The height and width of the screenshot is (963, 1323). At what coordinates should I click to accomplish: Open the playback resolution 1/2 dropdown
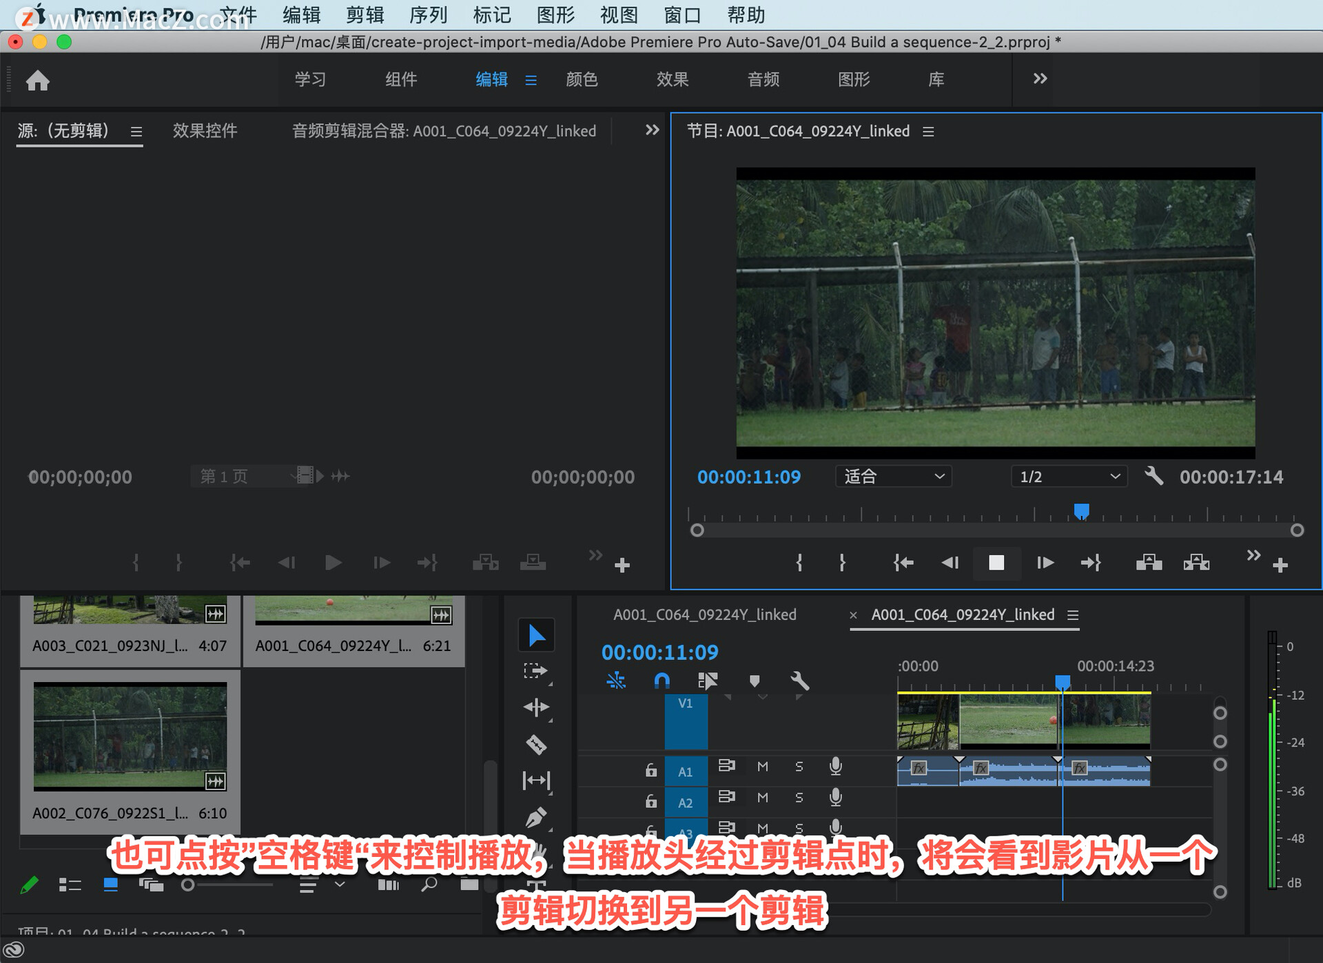1069,477
